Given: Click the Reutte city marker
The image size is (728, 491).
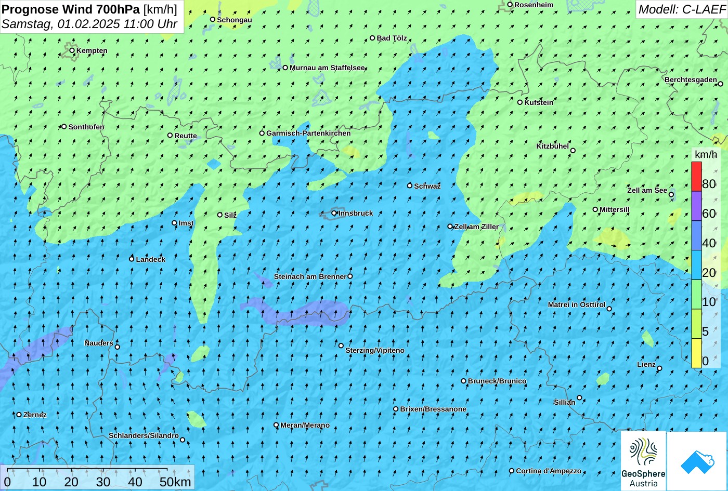Looking at the screenshot, I should [x=170, y=136].
